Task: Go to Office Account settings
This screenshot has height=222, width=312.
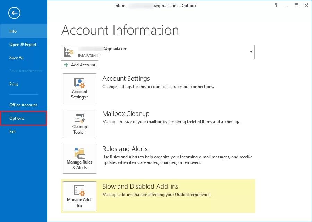Action: point(23,105)
